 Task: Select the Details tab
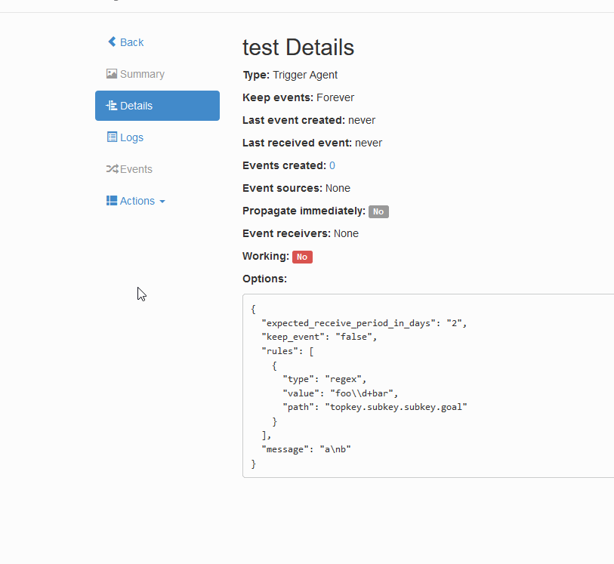[157, 106]
